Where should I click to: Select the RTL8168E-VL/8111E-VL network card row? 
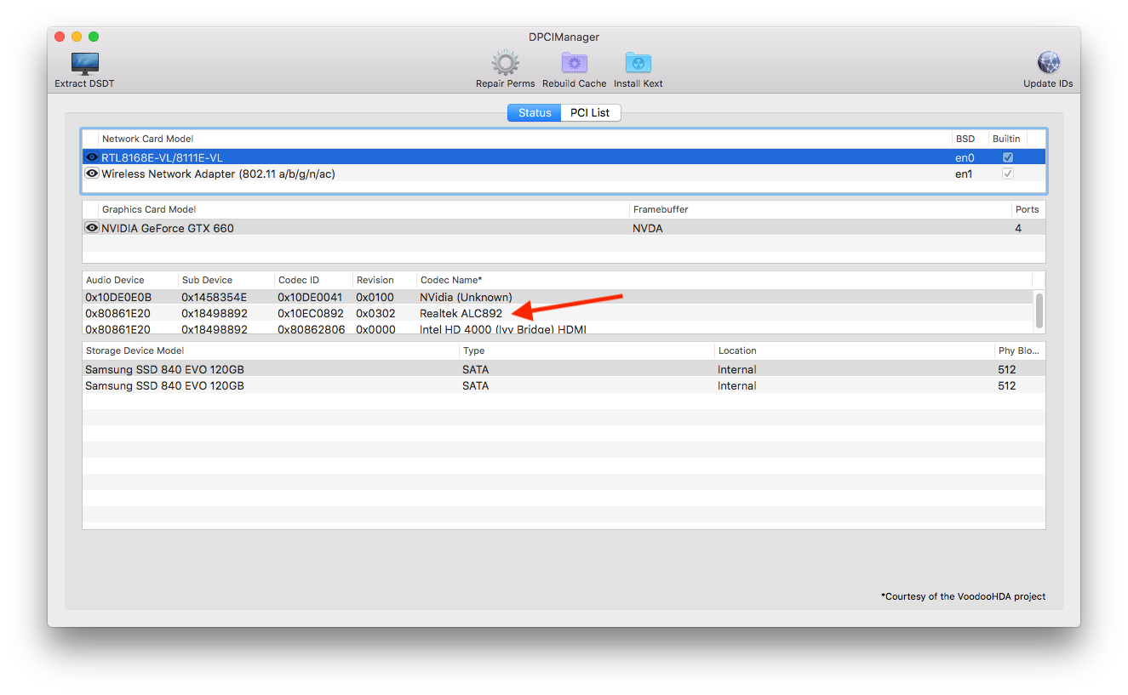tap(564, 157)
